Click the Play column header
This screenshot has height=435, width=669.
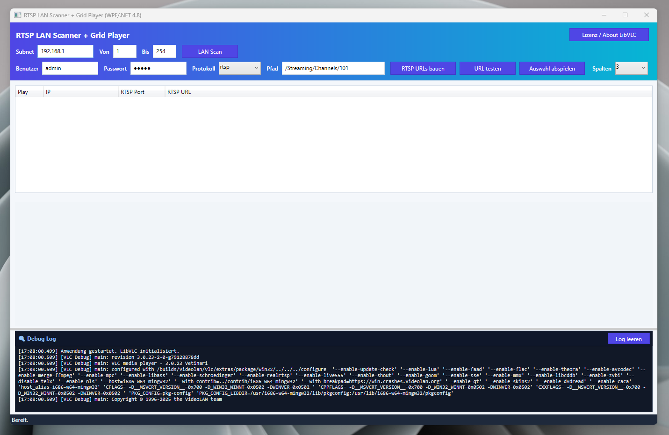click(28, 92)
